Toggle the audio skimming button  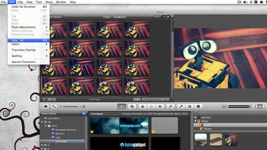pos(224,107)
